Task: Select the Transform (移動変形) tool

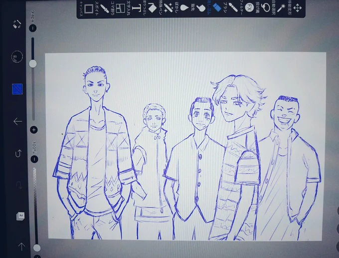Action: point(295,8)
